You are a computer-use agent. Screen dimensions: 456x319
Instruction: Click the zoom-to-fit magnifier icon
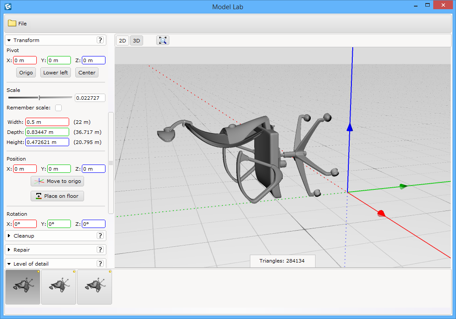coord(163,41)
